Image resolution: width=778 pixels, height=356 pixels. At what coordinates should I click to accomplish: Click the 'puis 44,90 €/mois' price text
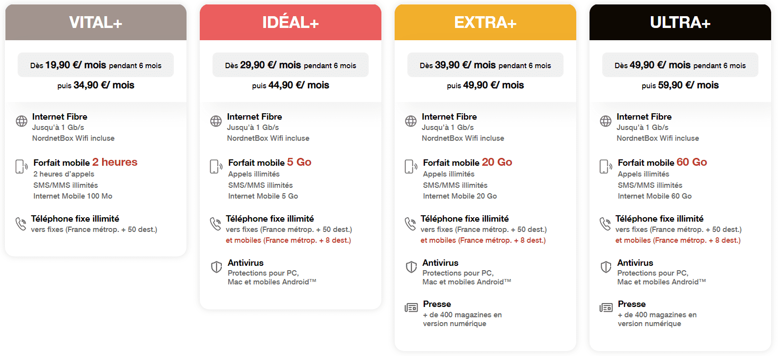[x=291, y=85]
